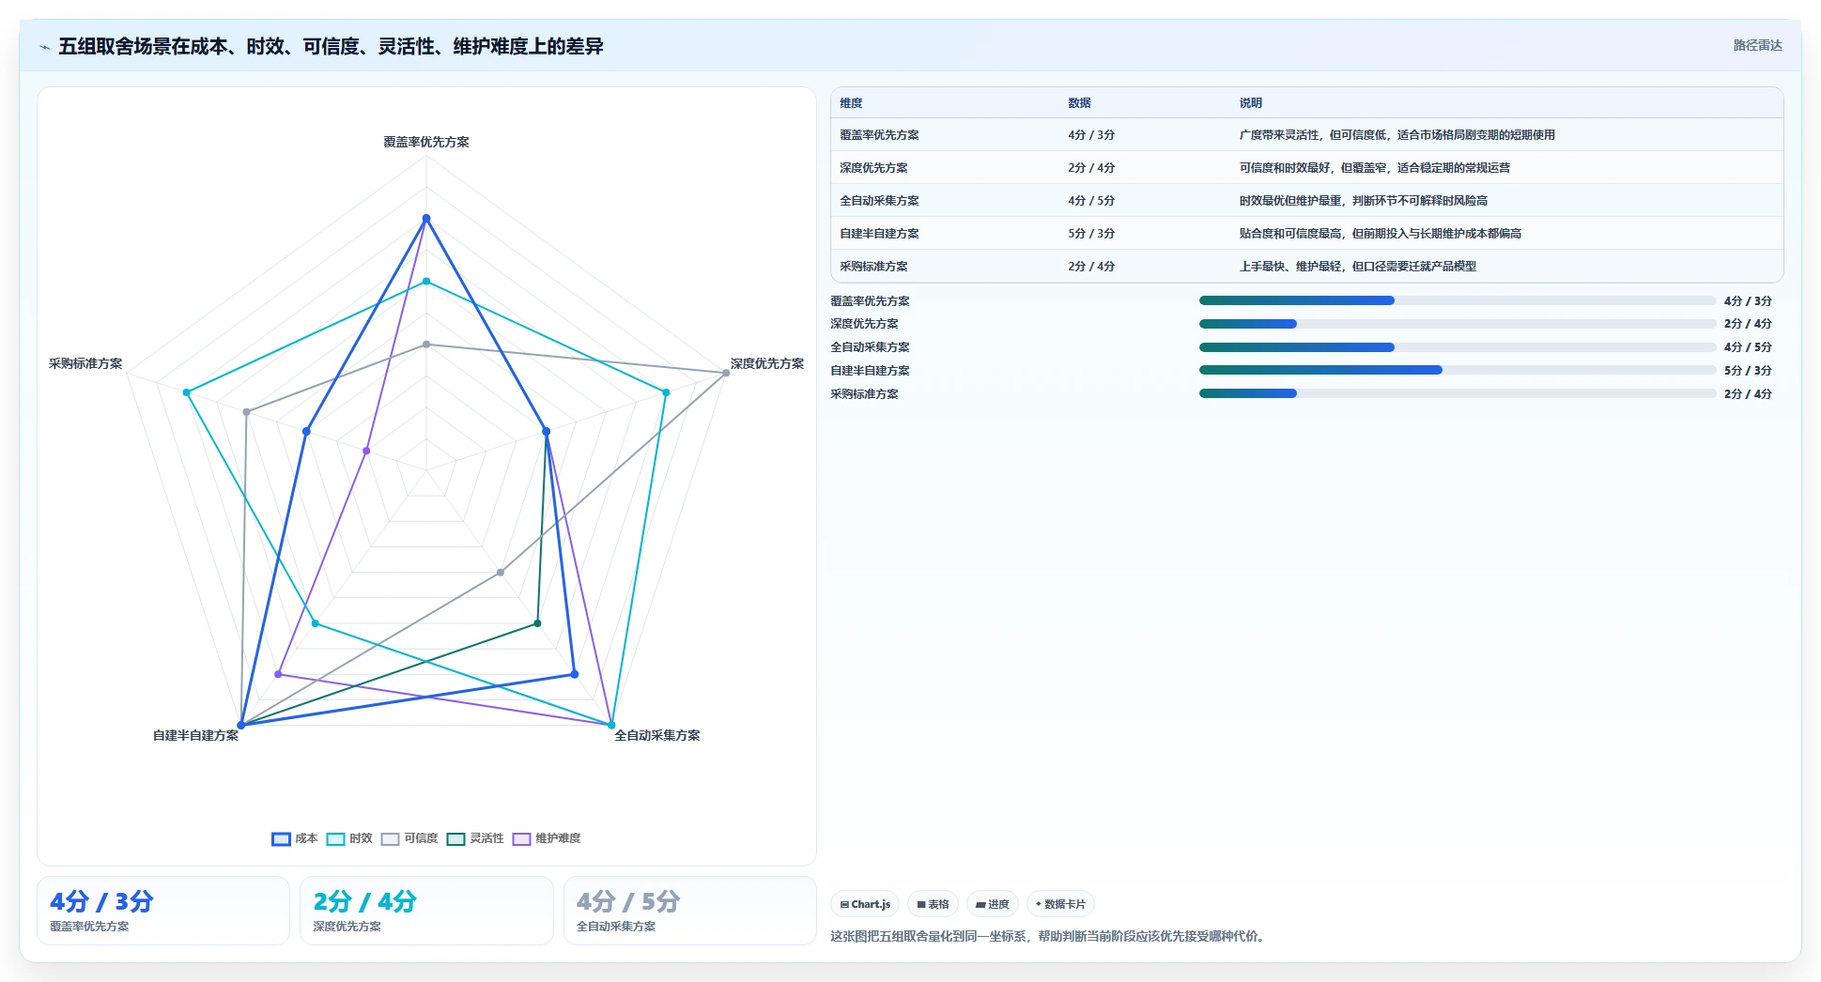Toggle the 成本 legend series
Image resolution: width=1821 pixels, height=982 pixels.
[295, 838]
